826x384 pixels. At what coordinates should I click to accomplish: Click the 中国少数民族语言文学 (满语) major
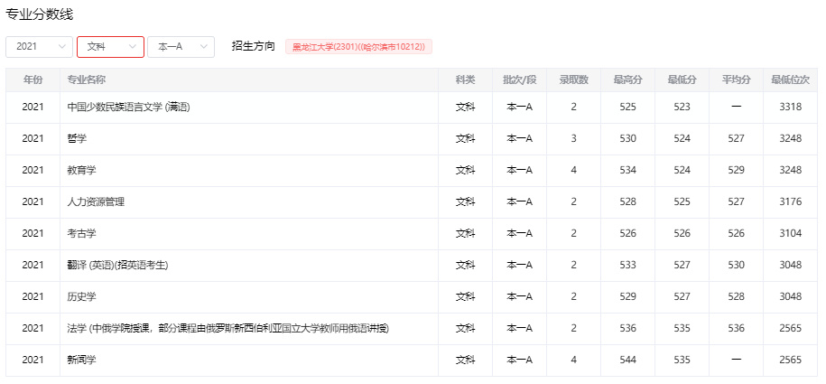point(128,108)
